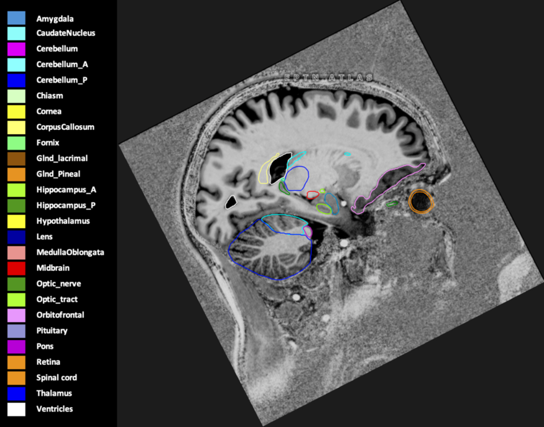The height and width of the screenshot is (427, 544).
Task: Click the Chiasm legend color box
Action: tap(16, 96)
